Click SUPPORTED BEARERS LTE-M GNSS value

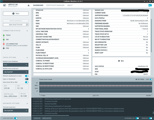pyautogui.click(x=144, y=26)
